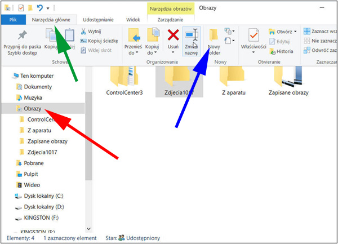Expand the Usuń dropdown arrow
Screen dimensions: 338x244
[x=173, y=52]
